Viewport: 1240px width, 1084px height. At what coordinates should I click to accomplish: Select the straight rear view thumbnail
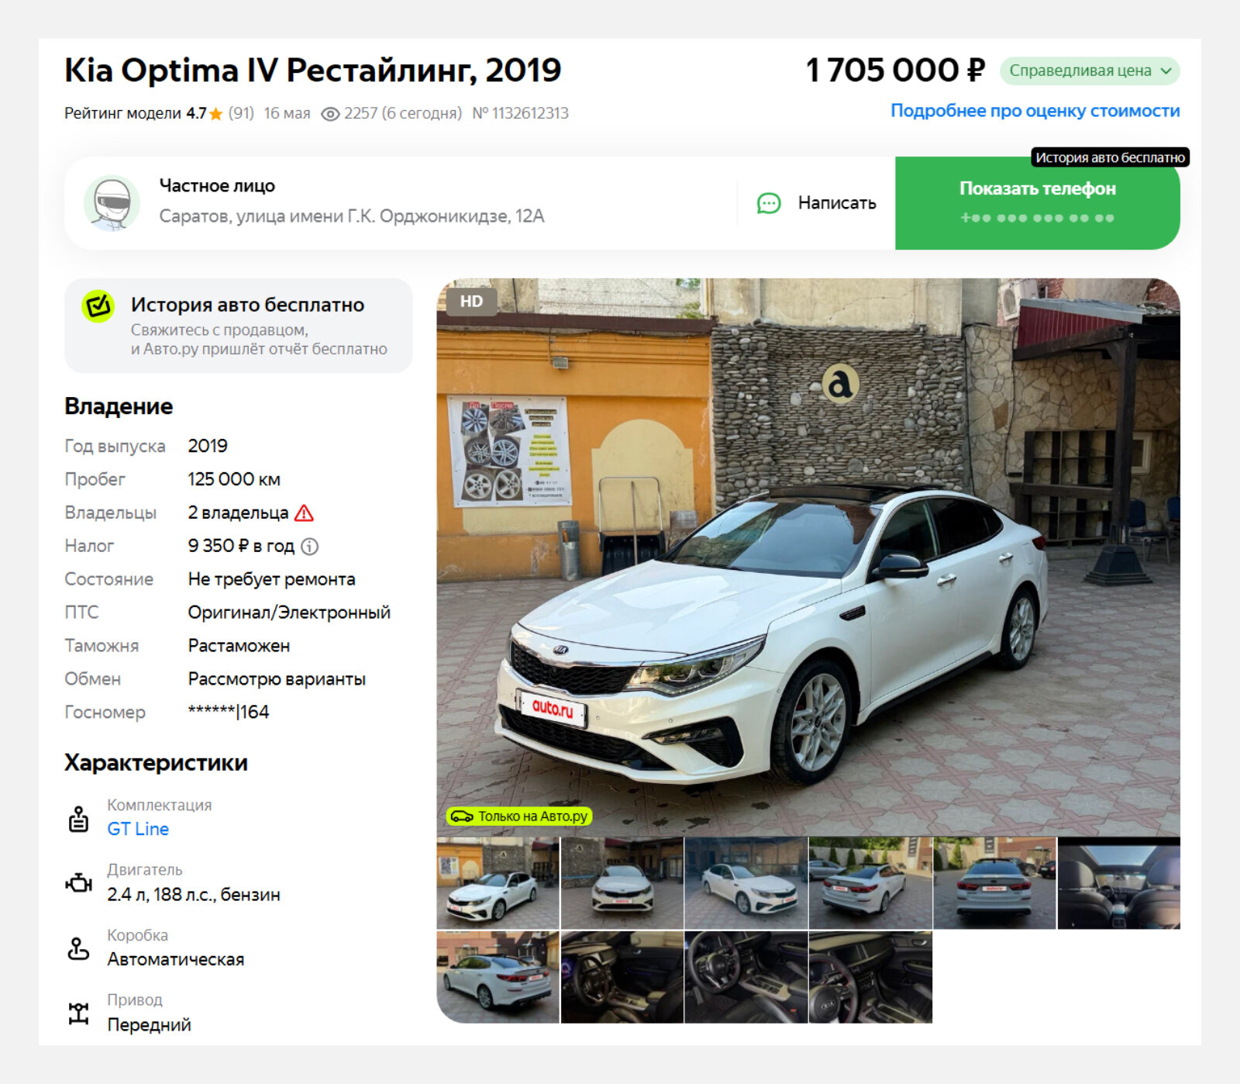click(994, 883)
